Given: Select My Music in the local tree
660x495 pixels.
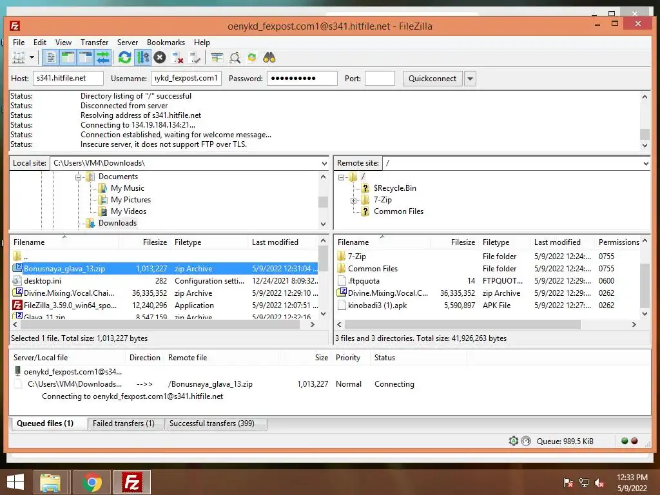Looking at the screenshot, I should click(128, 188).
